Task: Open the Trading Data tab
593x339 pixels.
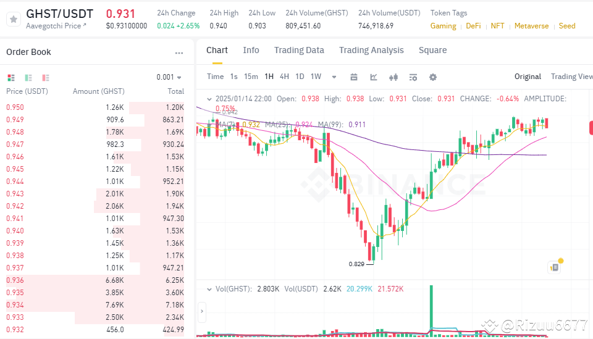Action: tap(299, 50)
